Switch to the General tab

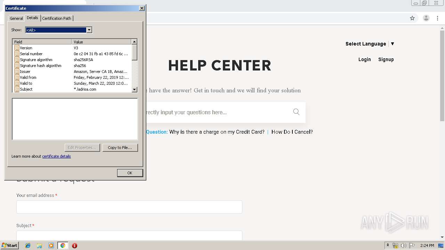[16, 18]
